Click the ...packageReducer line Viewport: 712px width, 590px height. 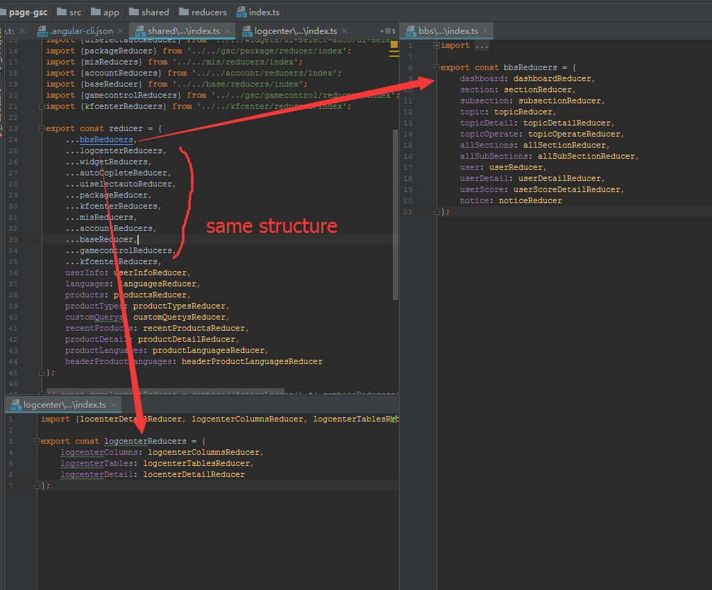coord(108,195)
